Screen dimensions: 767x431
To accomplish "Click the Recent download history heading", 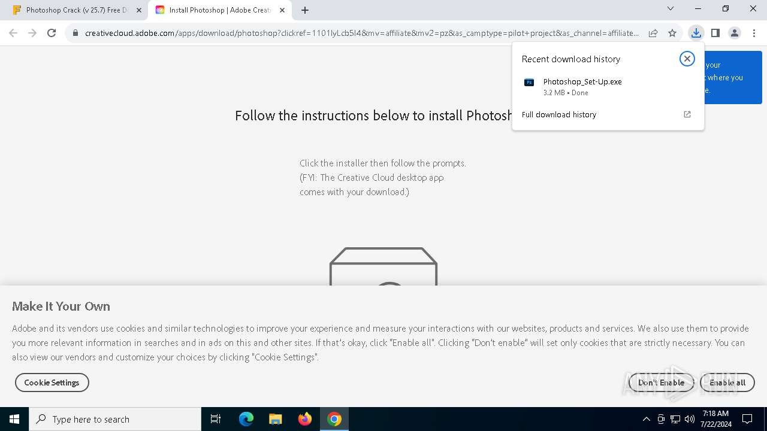I will click(x=570, y=59).
